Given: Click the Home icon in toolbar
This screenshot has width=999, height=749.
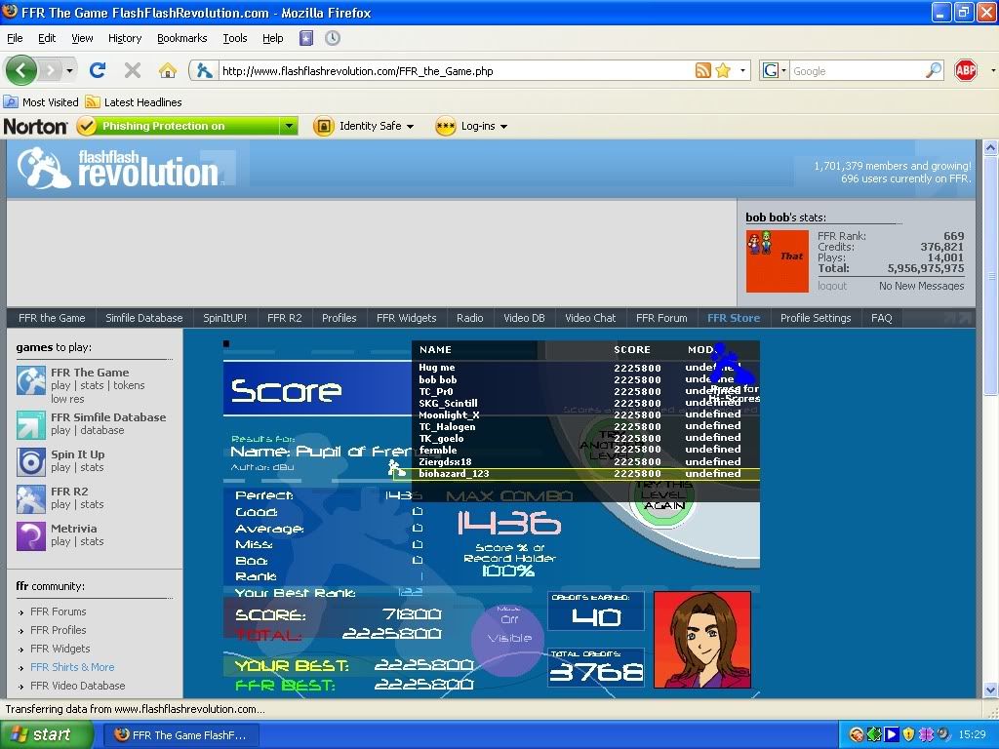Looking at the screenshot, I should (168, 70).
